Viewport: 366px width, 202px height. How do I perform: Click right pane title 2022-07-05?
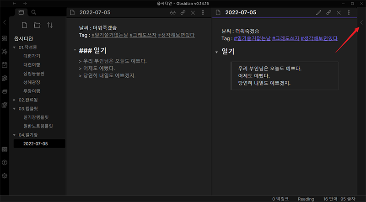click(x=241, y=12)
